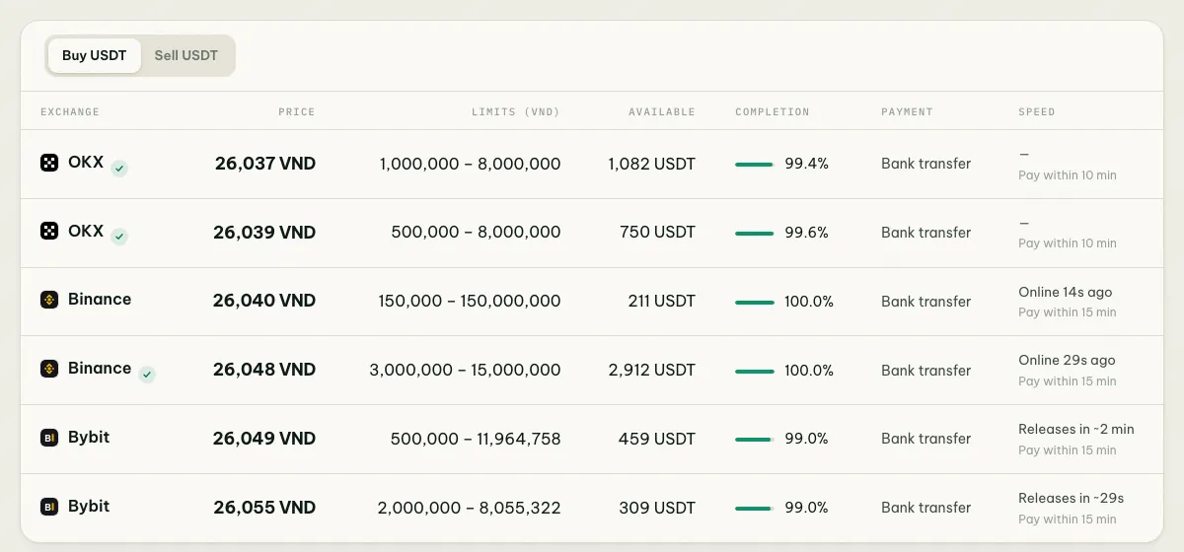Image resolution: width=1184 pixels, height=552 pixels.
Task: Select the price 26,037 VND
Action: (265, 164)
